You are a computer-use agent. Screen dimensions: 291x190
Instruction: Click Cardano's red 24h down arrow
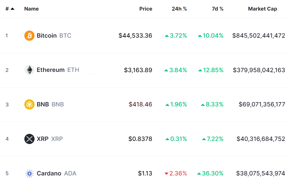(167, 173)
